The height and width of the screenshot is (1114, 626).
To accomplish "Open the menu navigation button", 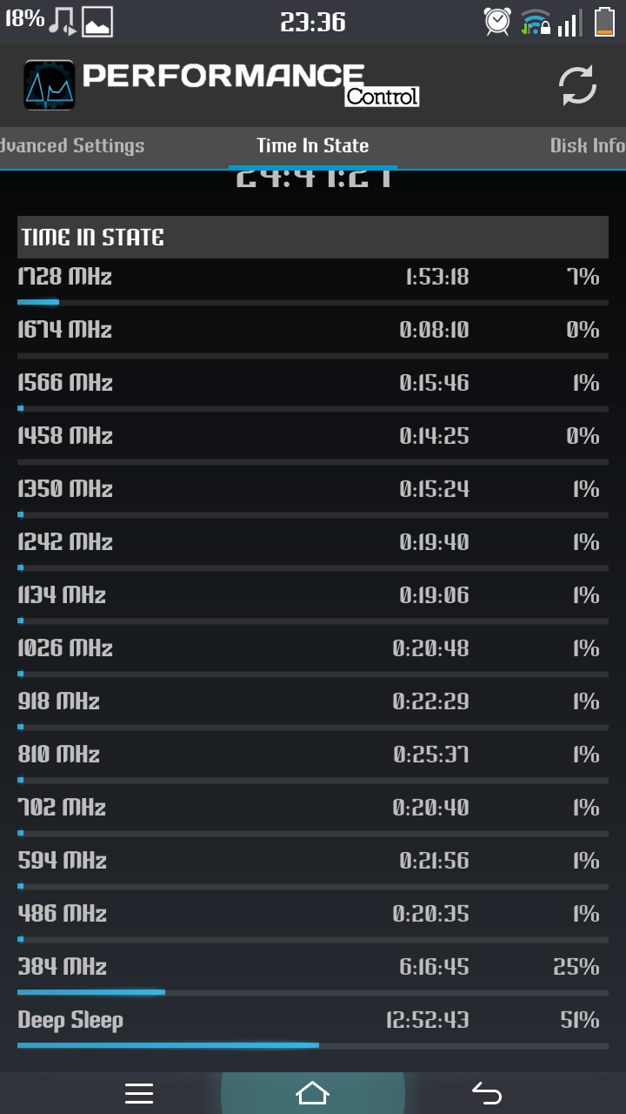I will click(139, 1093).
